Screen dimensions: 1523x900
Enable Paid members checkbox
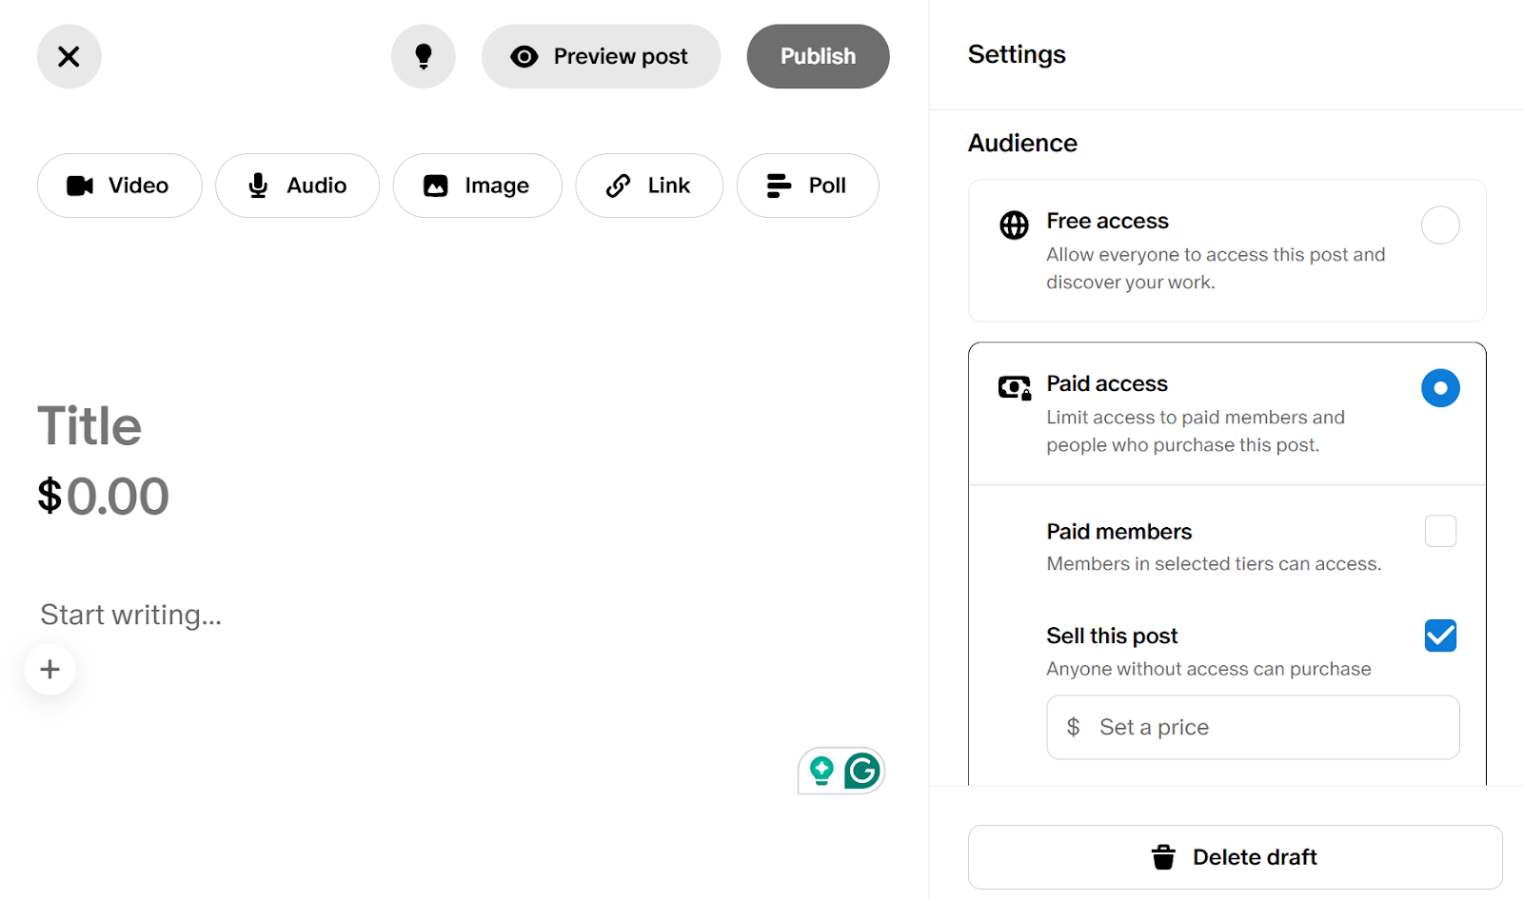[1440, 531]
